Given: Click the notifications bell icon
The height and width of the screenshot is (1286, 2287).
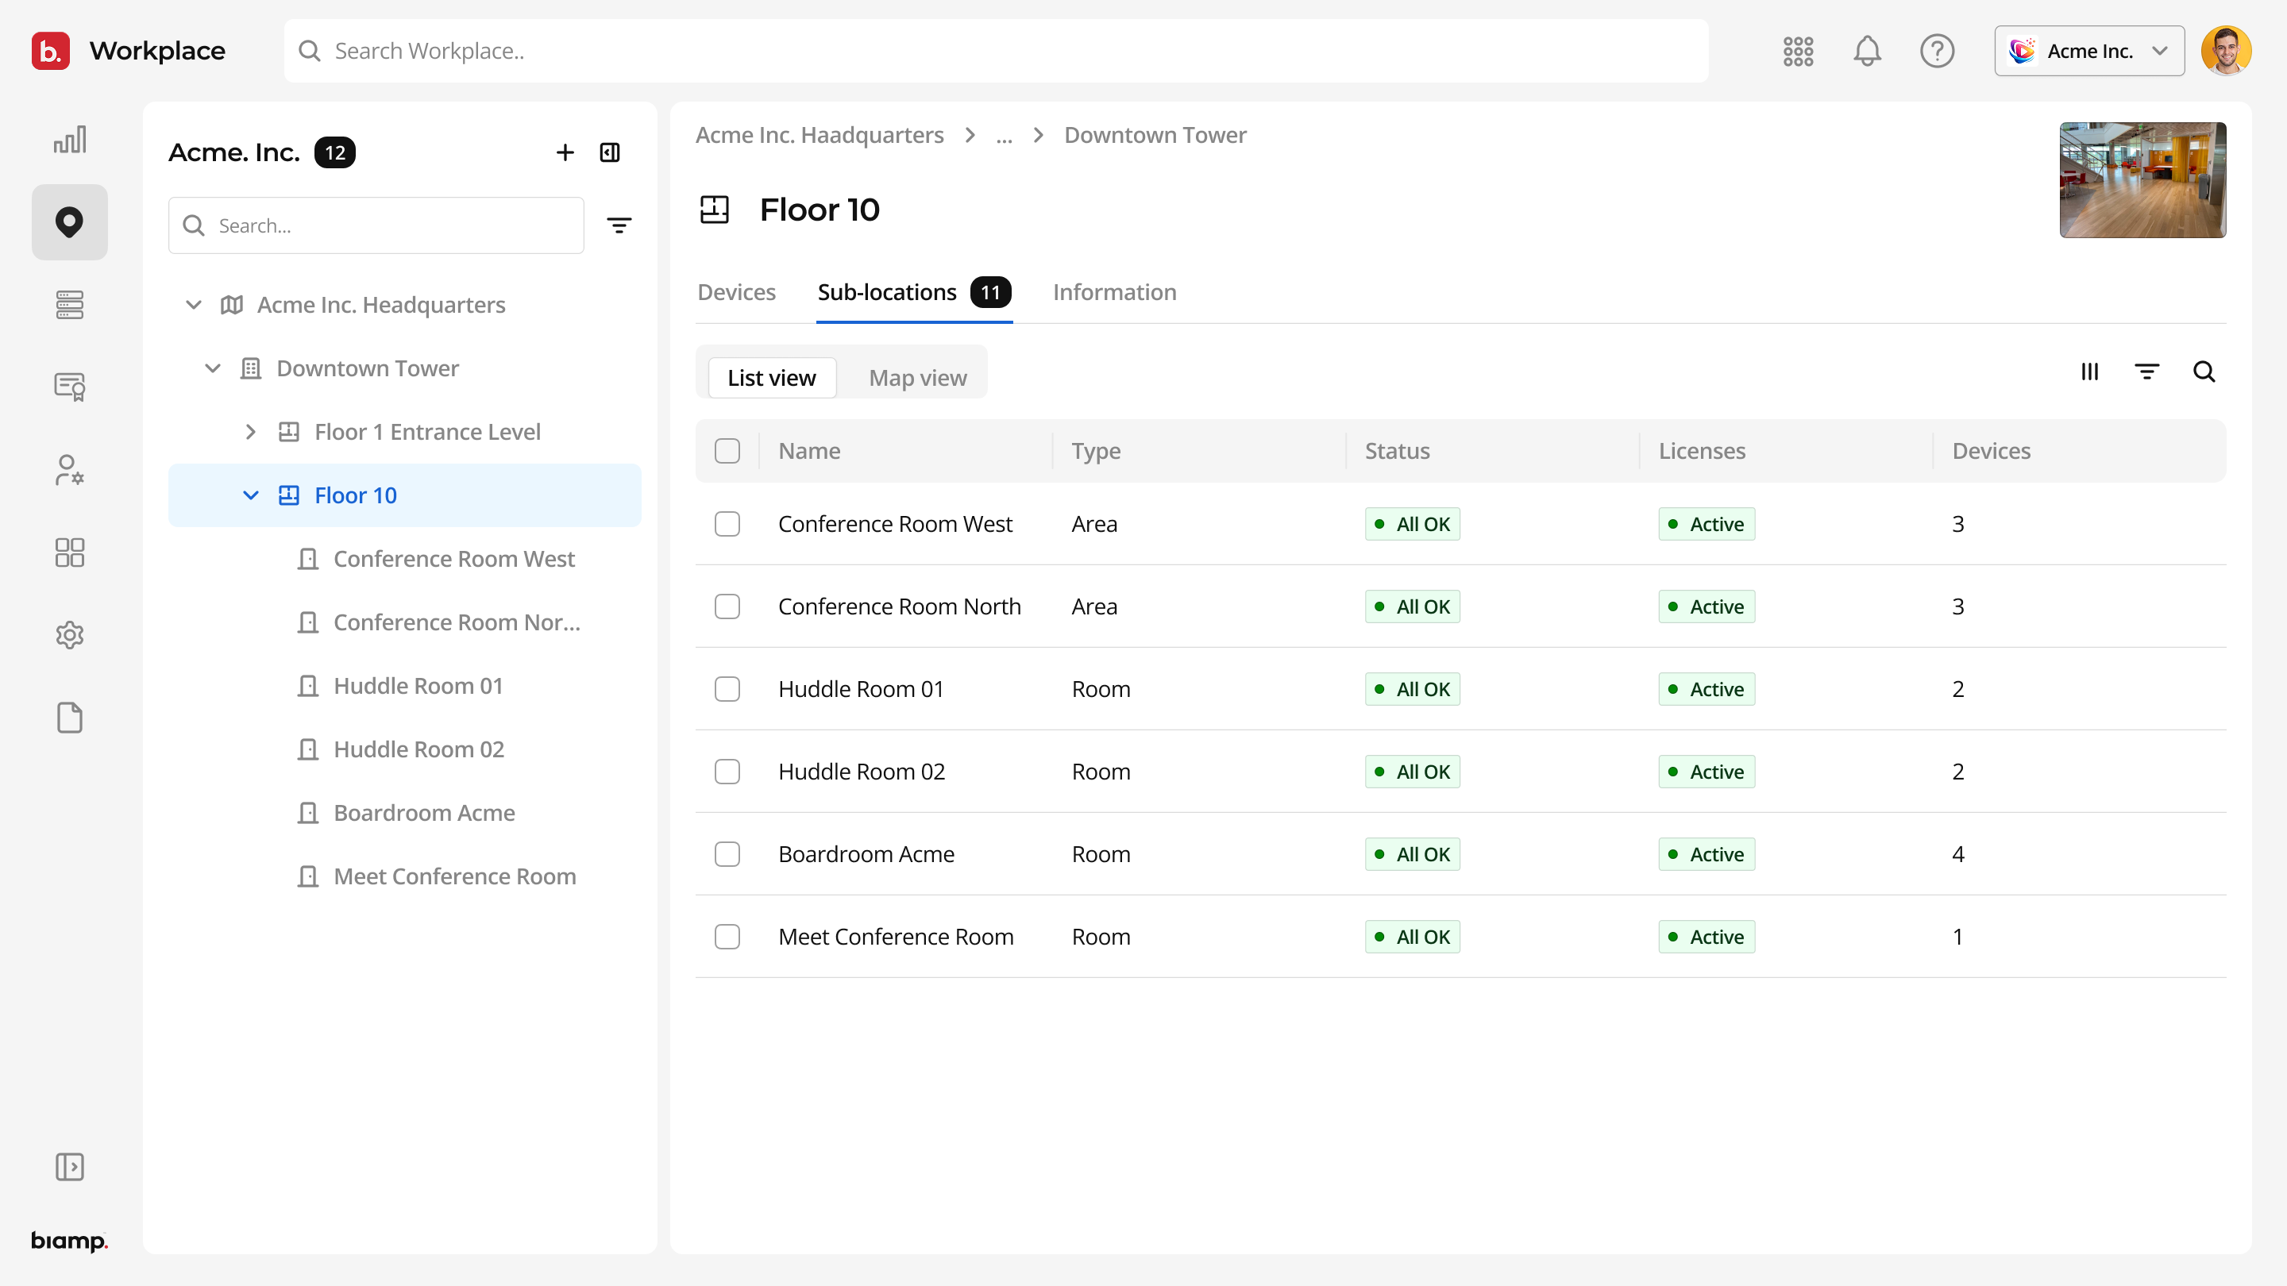Looking at the screenshot, I should click(1867, 51).
